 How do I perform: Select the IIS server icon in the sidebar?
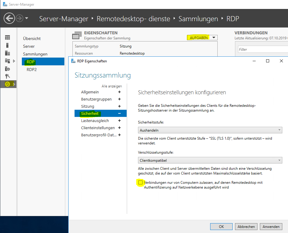[8, 69]
